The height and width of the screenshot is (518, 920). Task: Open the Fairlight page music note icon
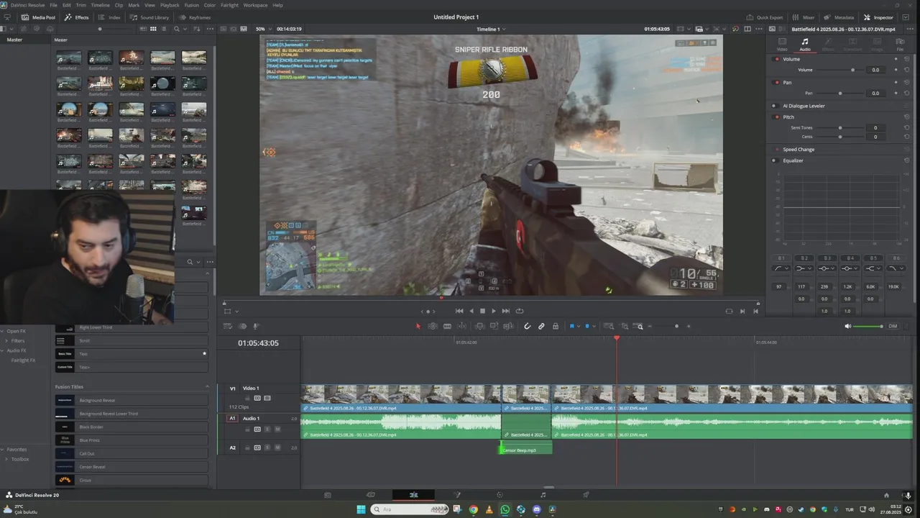pyautogui.click(x=543, y=495)
